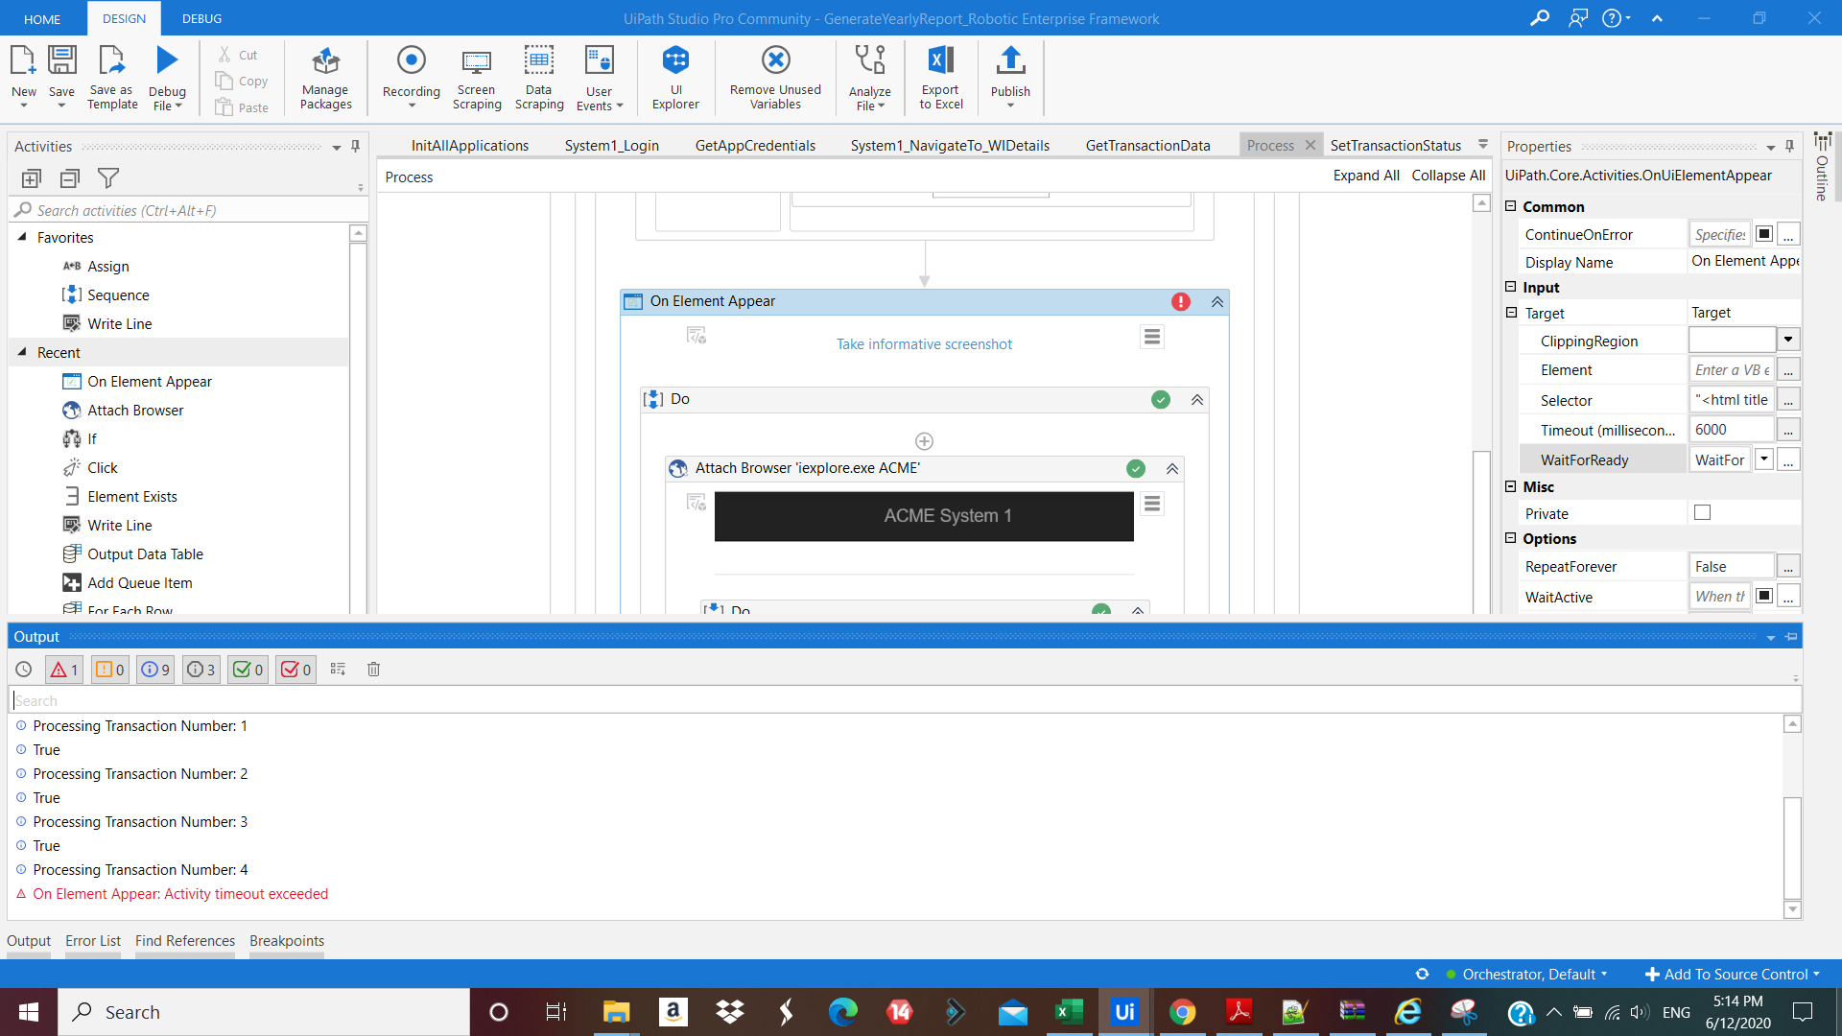The height and width of the screenshot is (1036, 1842).
Task: Open the GetTransactionData workflow tab
Action: click(x=1147, y=146)
